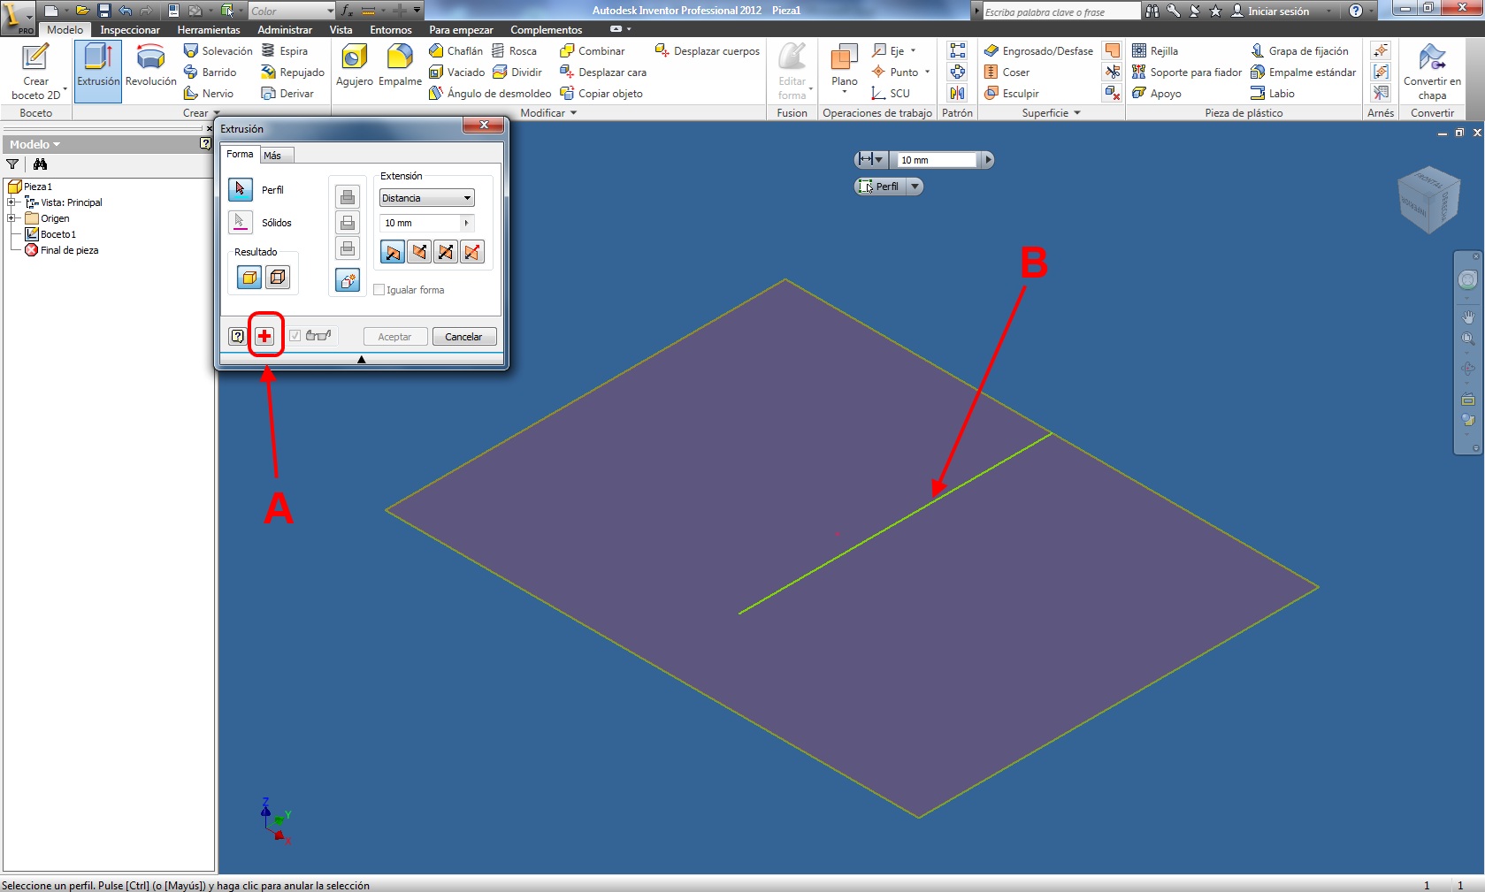Open the Vista ribbon tab
The image size is (1485, 892).
pos(341,30)
